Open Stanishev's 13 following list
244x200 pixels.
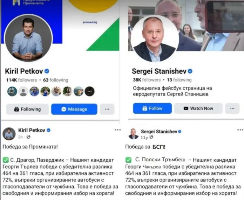(179, 80)
